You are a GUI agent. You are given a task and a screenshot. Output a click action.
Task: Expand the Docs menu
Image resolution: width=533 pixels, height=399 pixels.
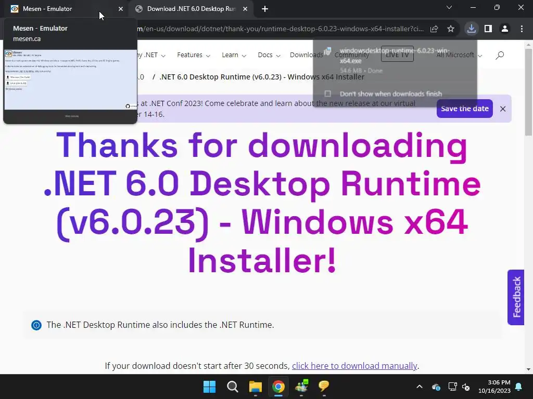pyautogui.click(x=269, y=55)
